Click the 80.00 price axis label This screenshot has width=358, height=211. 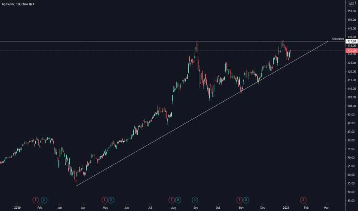click(x=351, y=140)
